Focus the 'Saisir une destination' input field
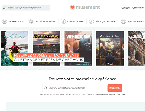Viewport: 145px width, 111px height. (x=74, y=88)
